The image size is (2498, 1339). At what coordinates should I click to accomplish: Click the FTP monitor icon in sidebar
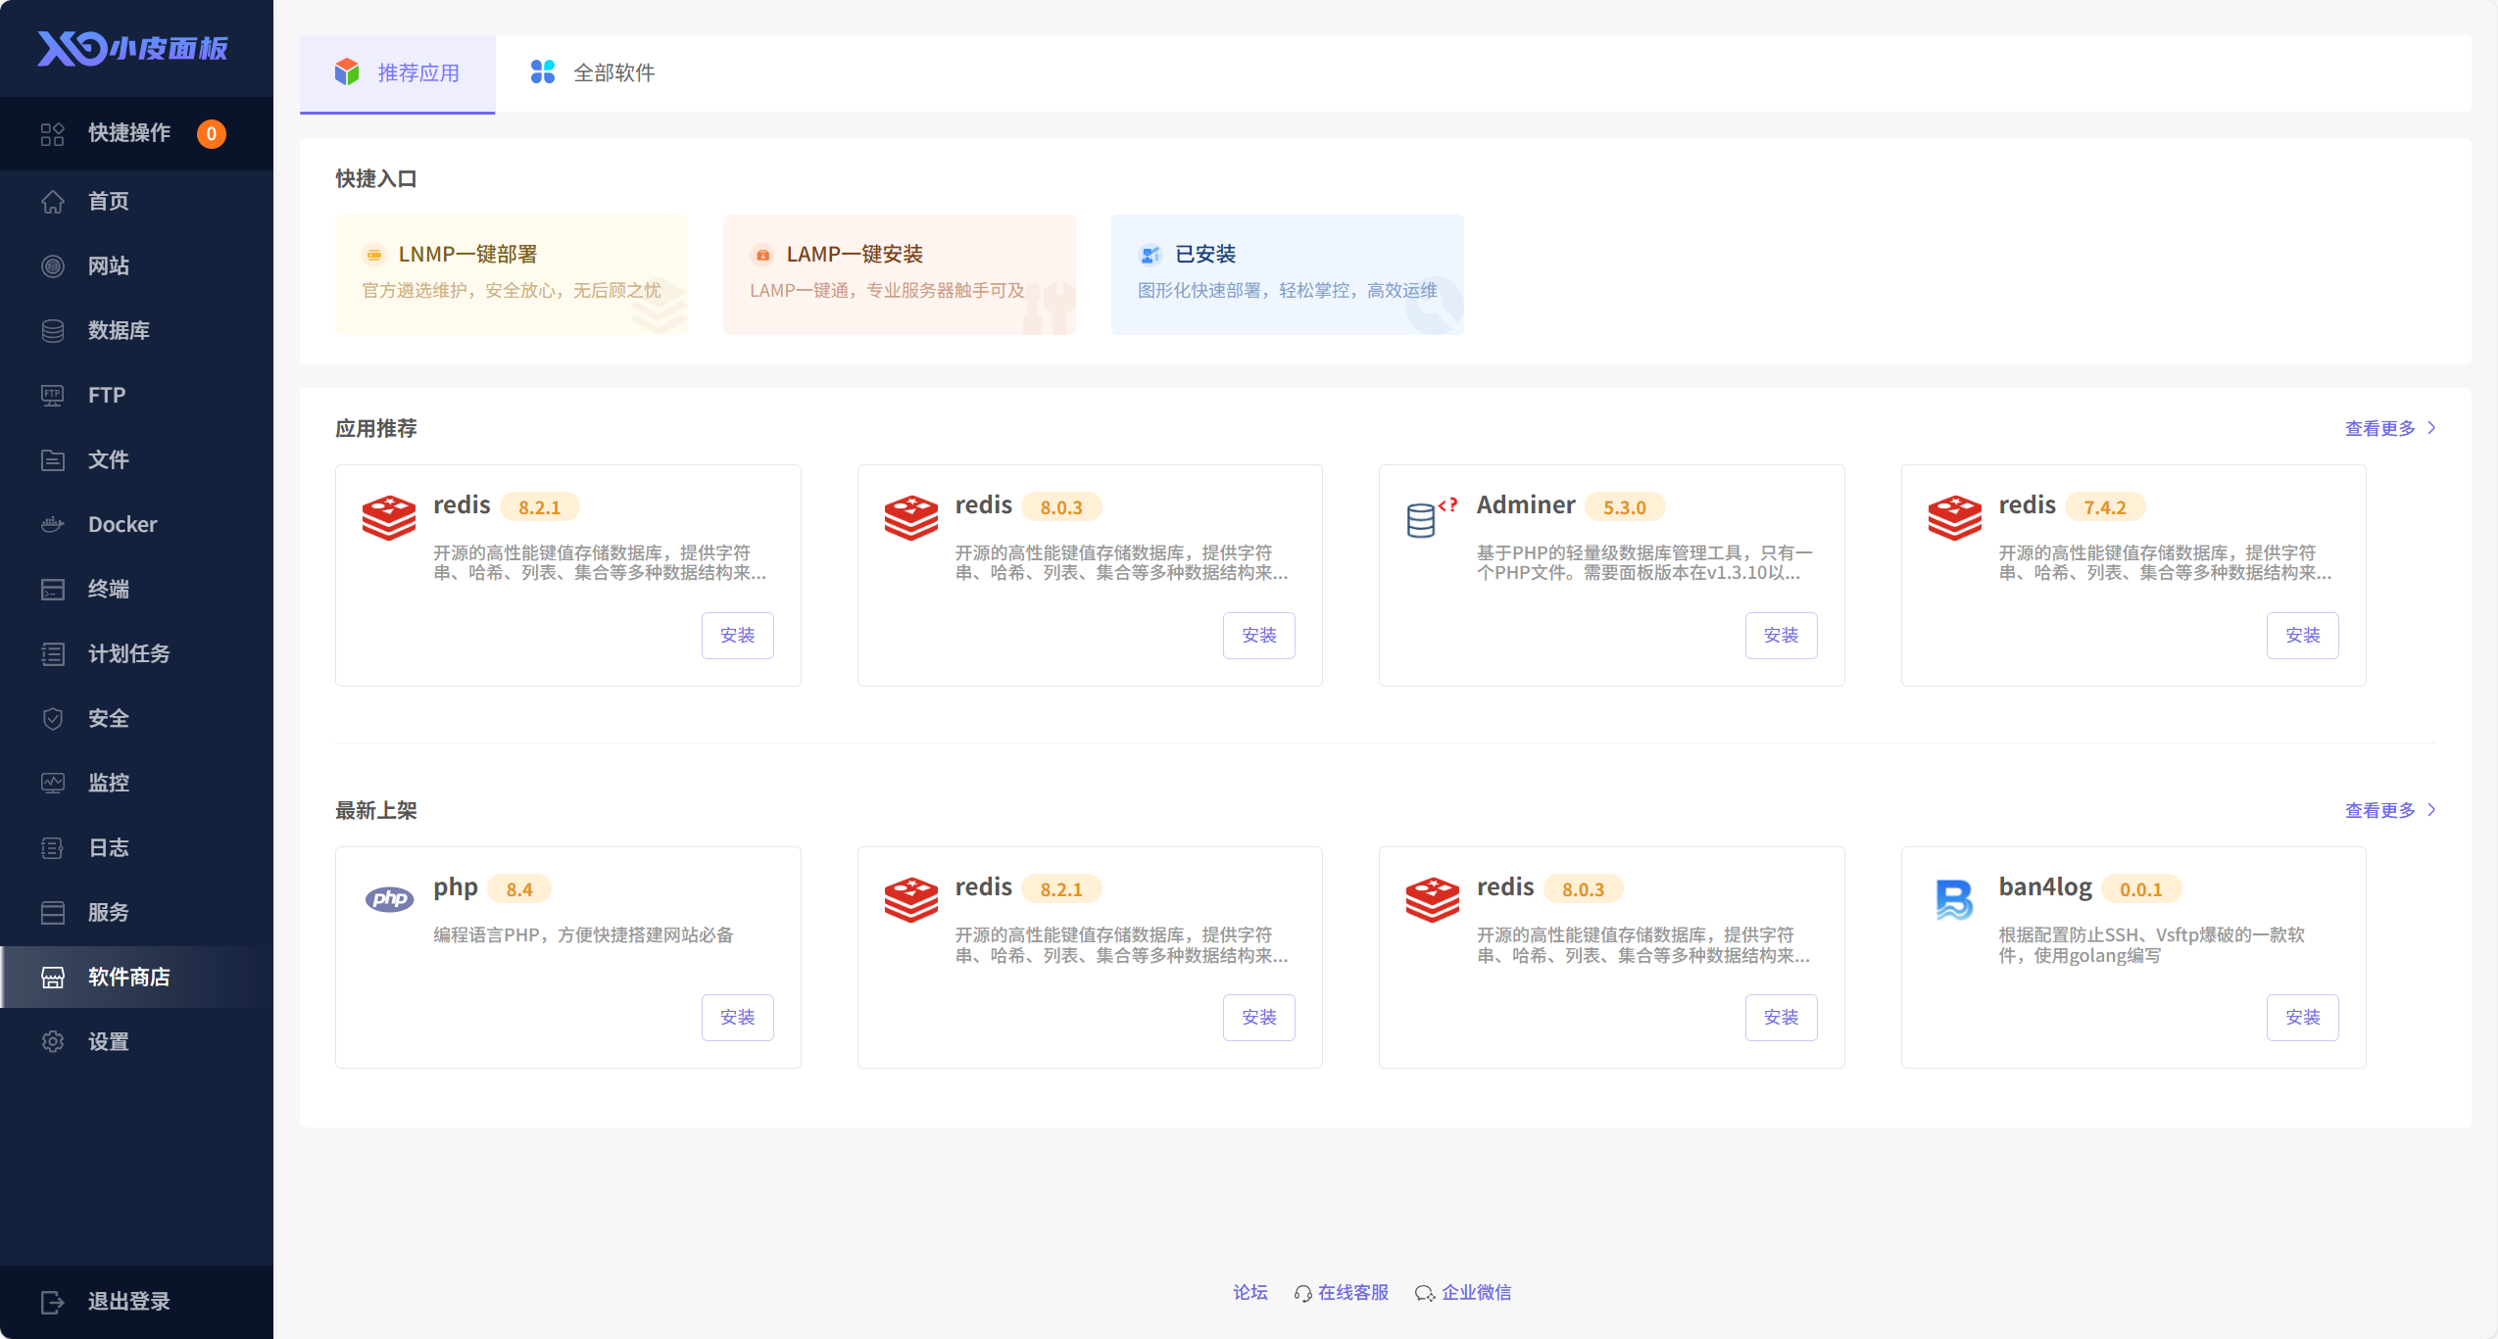[x=53, y=396]
